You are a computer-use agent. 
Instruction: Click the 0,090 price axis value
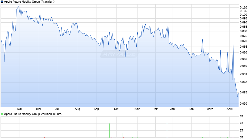coord(243,23)
